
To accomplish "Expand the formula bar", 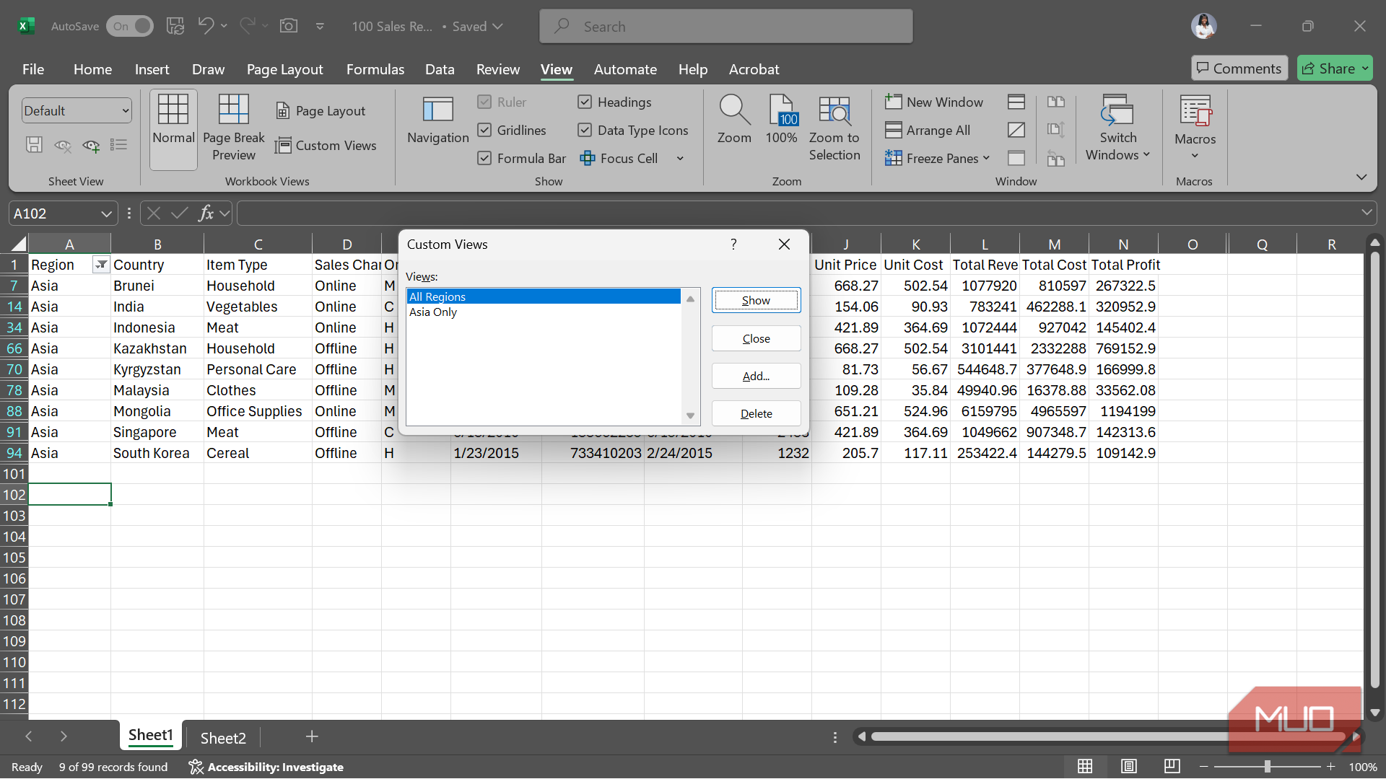I will click(x=1367, y=213).
